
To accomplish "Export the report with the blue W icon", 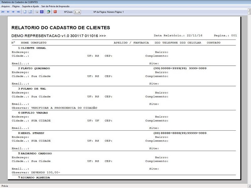I will [42, 12].
